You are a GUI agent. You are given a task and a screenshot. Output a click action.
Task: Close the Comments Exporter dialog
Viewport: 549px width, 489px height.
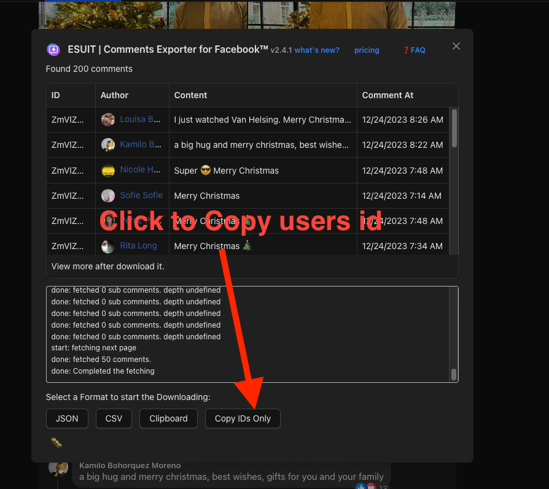456,46
